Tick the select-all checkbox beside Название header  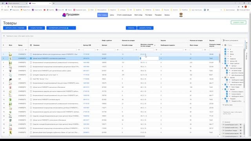[x=31, y=45]
